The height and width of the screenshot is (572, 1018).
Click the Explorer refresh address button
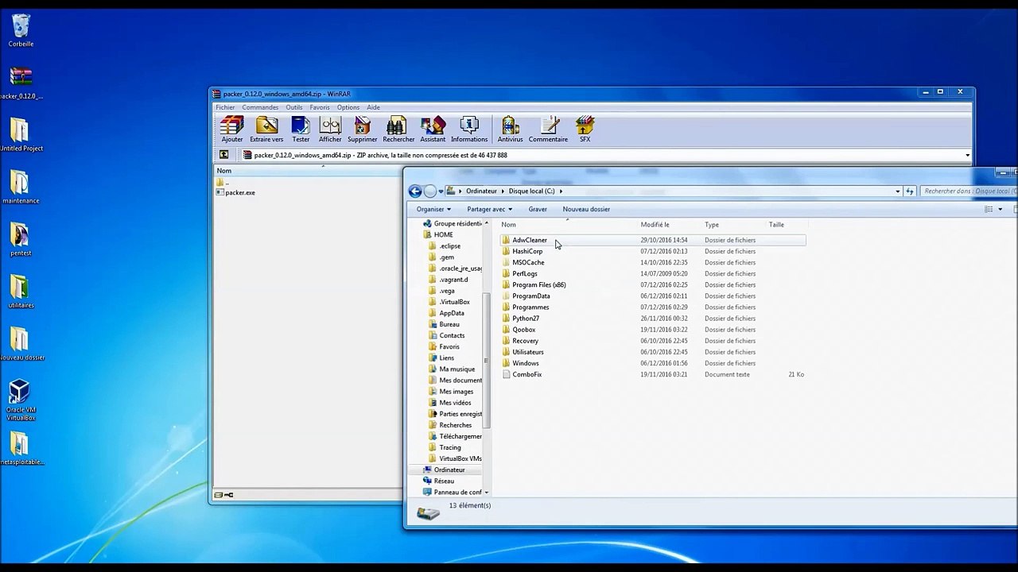[x=910, y=191]
